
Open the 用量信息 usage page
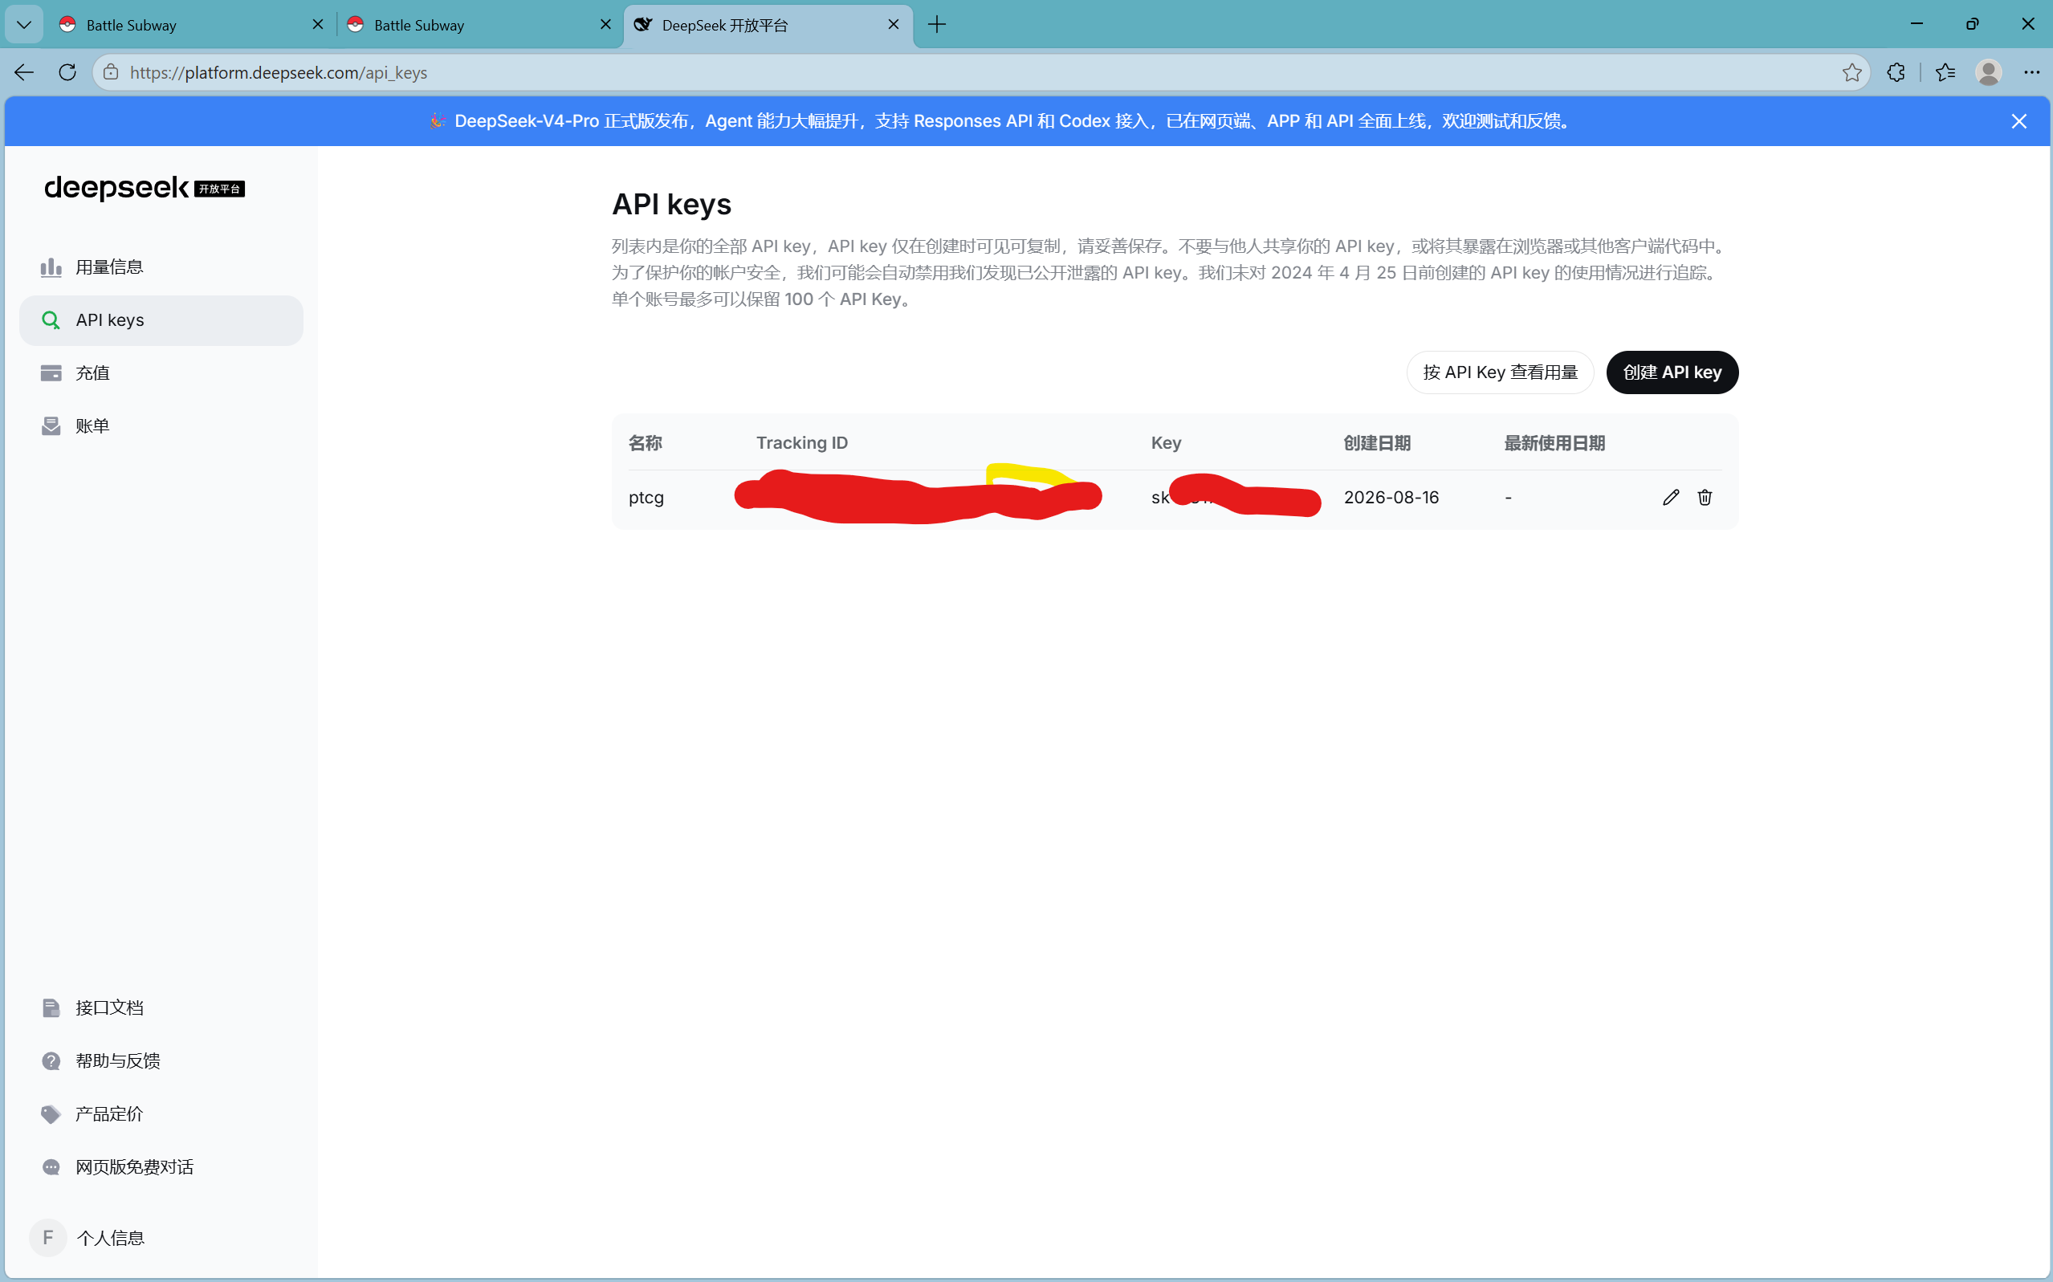(161, 267)
